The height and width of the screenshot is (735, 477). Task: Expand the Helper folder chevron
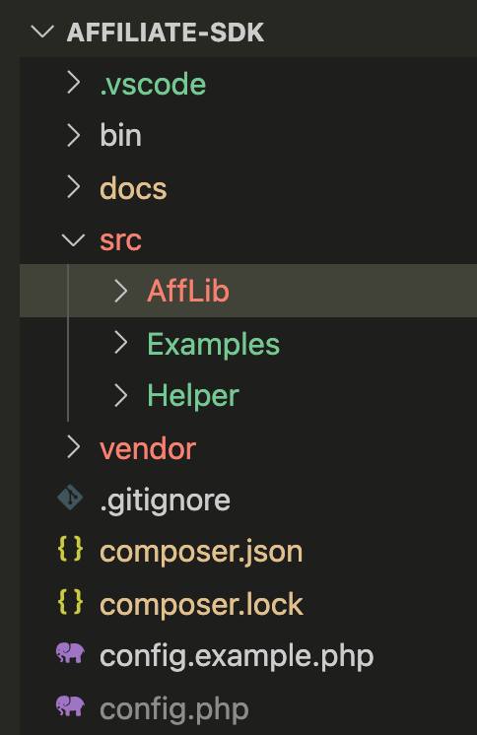121,395
